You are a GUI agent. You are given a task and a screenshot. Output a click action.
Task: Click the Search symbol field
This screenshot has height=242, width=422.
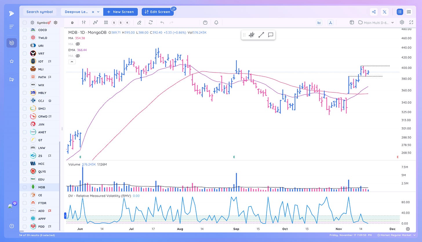coord(40,12)
